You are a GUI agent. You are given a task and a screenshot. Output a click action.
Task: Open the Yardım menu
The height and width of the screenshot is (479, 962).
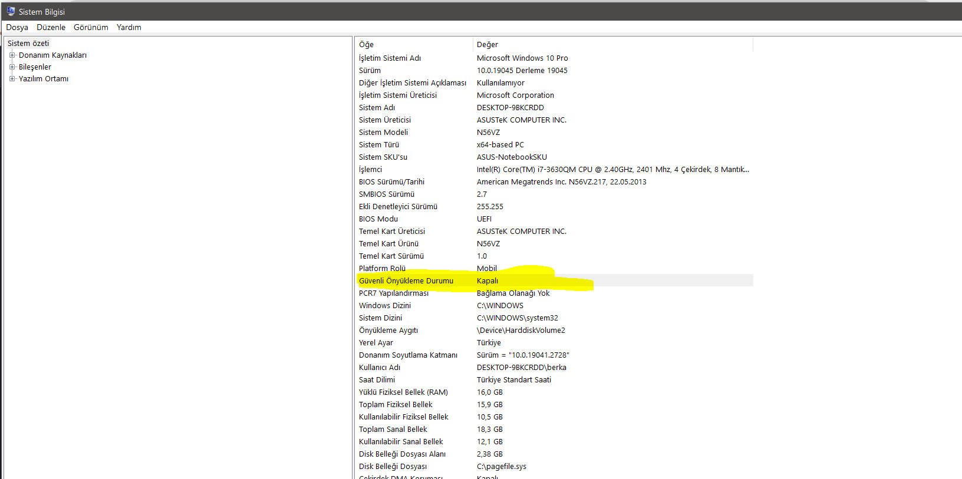[129, 27]
